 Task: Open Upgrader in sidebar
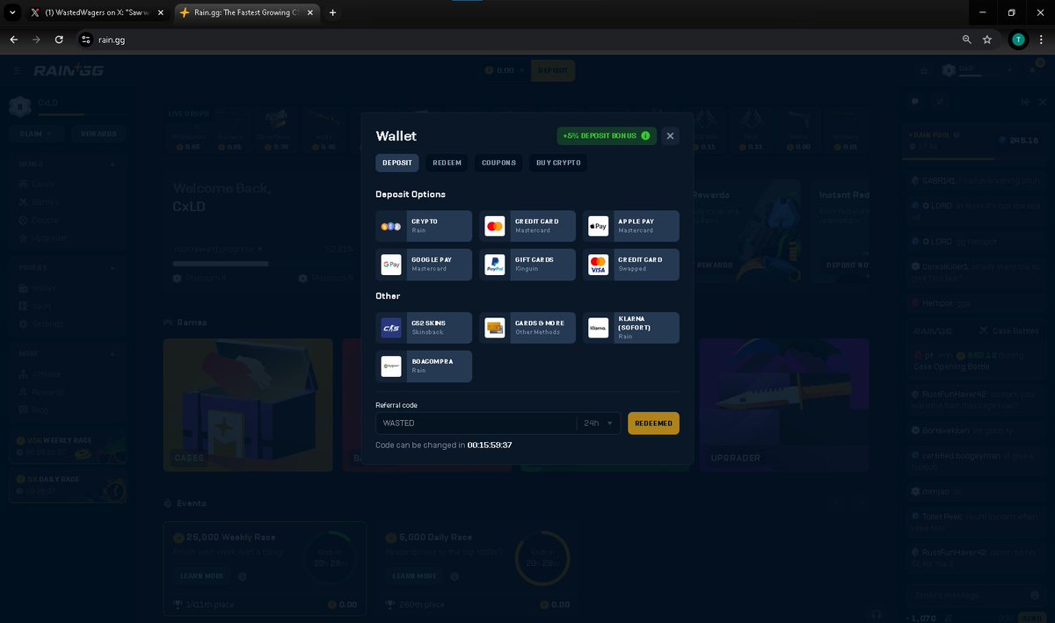[x=44, y=238]
